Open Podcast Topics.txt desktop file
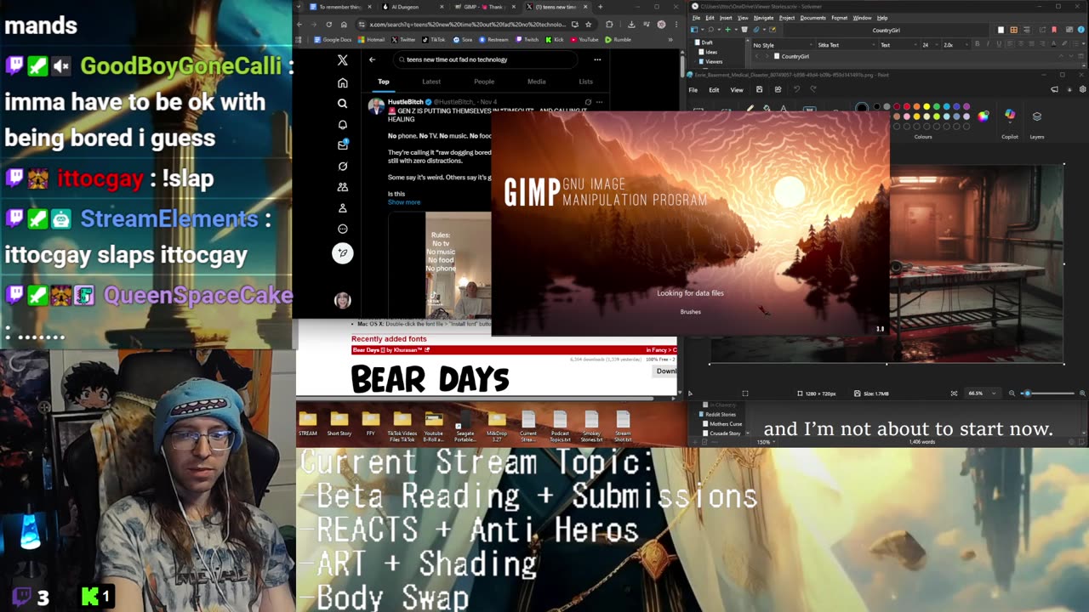This screenshot has width=1089, height=612. (560, 427)
